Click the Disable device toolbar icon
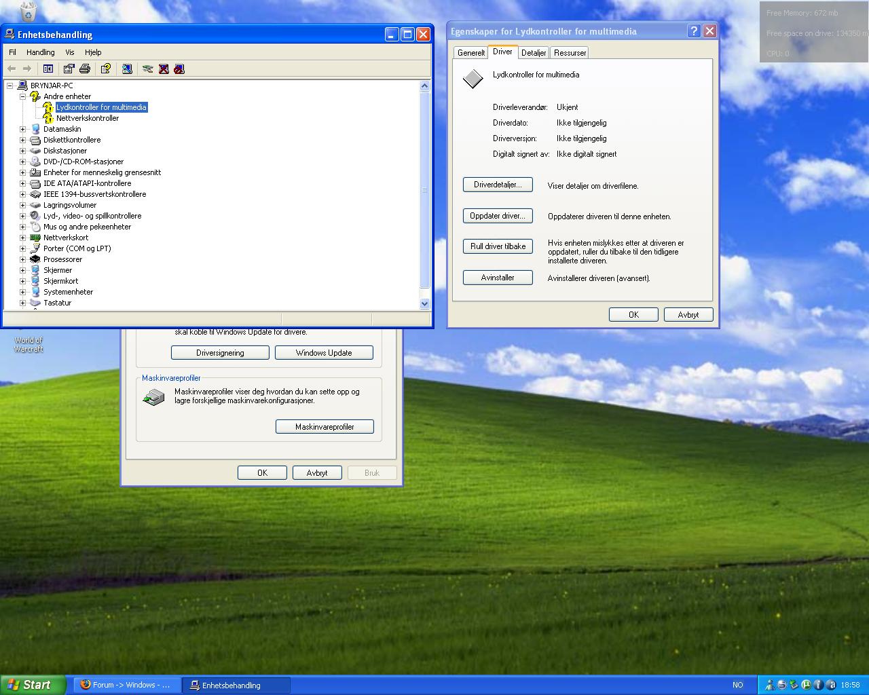The width and height of the screenshot is (869, 695). click(x=179, y=69)
